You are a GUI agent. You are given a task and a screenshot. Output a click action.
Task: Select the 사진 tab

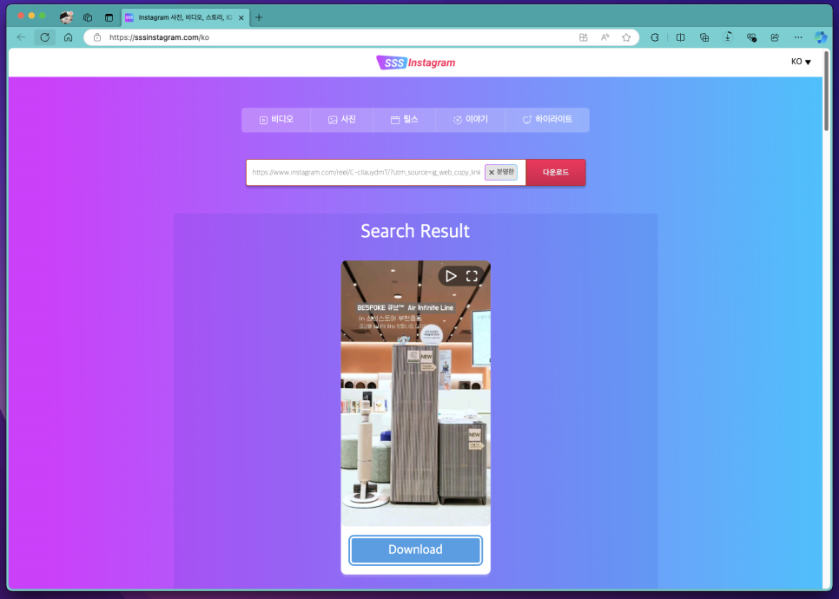342,120
